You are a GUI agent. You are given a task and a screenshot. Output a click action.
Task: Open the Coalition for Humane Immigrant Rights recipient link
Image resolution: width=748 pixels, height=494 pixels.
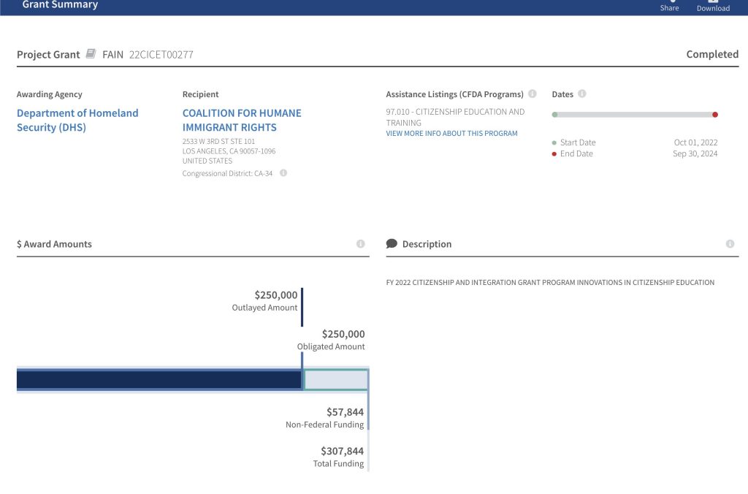click(x=242, y=120)
